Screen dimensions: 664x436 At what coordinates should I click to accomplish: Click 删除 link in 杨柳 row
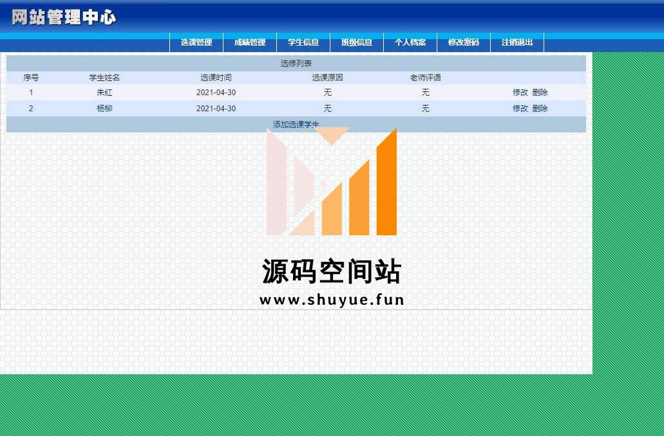[x=540, y=108]
